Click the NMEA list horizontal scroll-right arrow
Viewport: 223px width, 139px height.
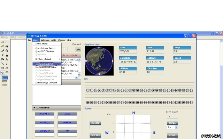point(76,78)
